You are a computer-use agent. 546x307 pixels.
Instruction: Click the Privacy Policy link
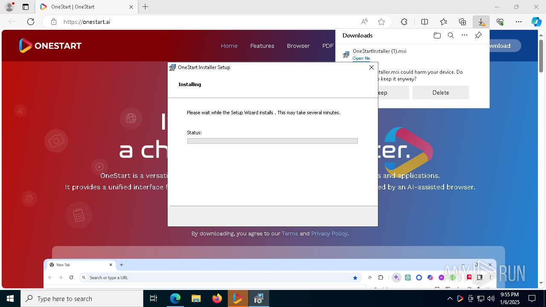329,234
